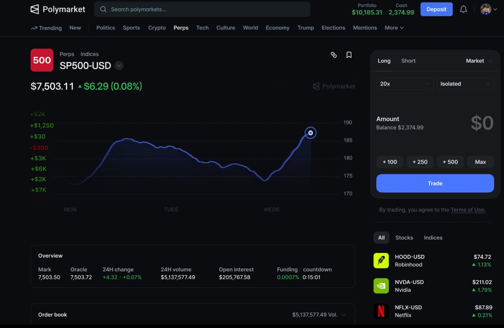Click the Perps breadcrumb link

coord(67,54)
